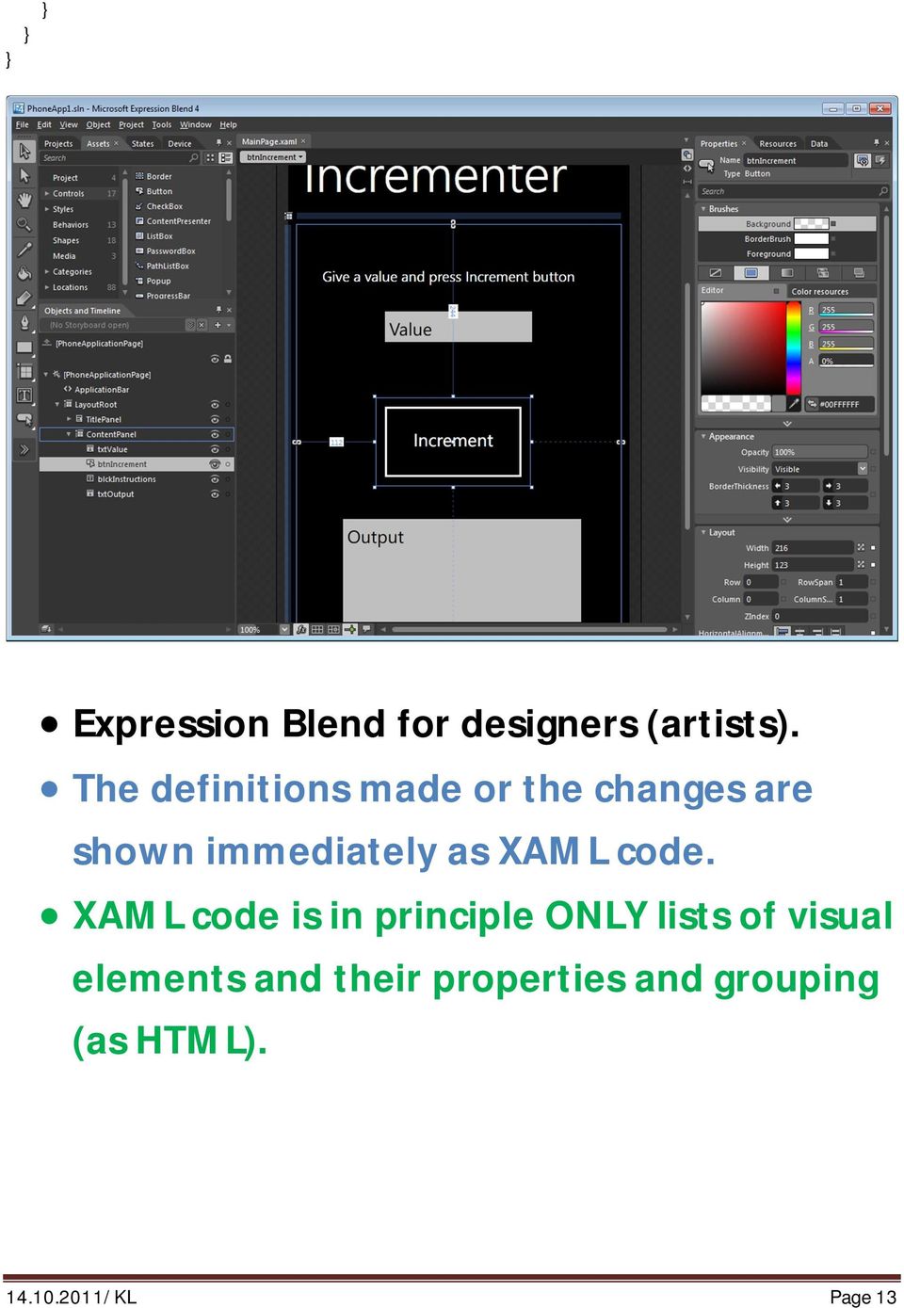Select the Gradient/Brush Transform tool
This screenshot has height=1308, width=904.
tap(24, 298)
